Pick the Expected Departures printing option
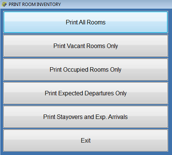 (86, 93)
